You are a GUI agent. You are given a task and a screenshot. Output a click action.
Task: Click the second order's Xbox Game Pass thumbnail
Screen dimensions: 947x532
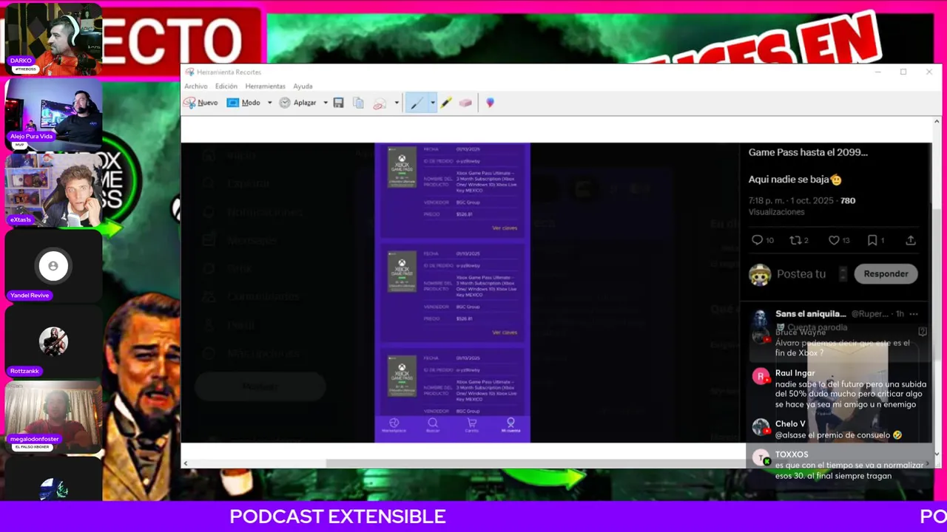[402, 273]
